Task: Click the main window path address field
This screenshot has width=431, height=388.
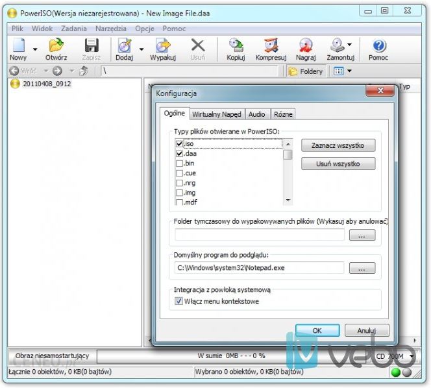Action: 190,71
